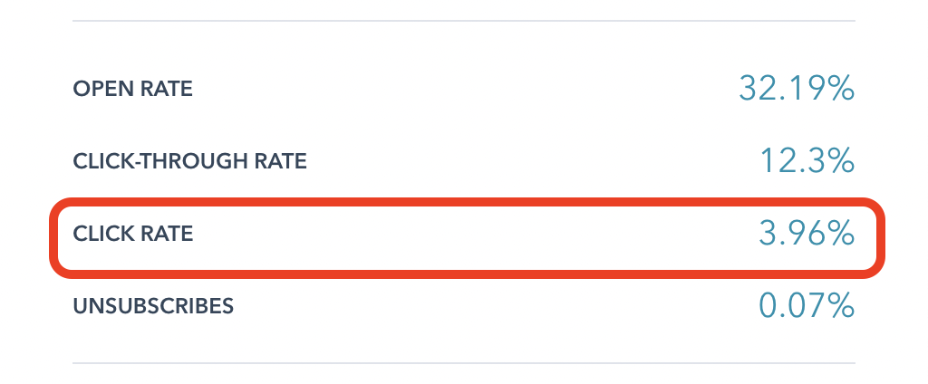Screen dimensions: 928x384
Task: Click the word RATE in the highlighted row
Action: coord(170,235)
